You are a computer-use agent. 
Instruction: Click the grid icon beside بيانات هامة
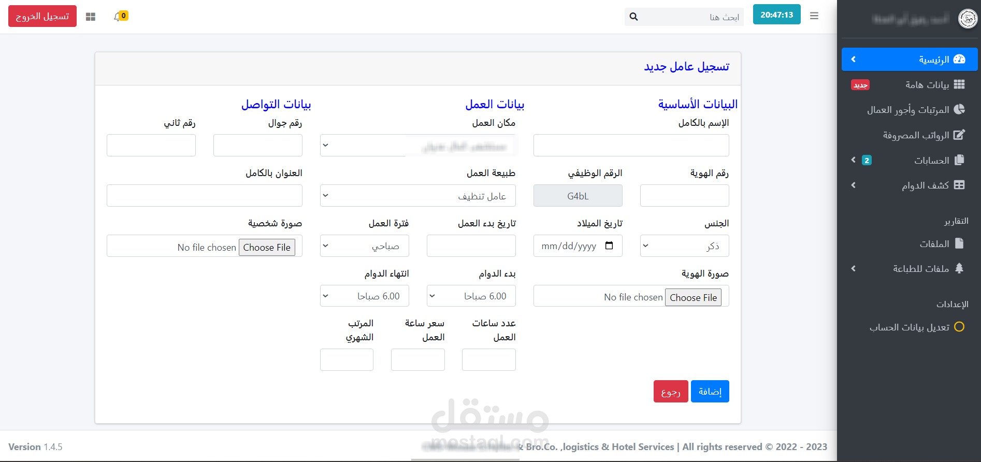point(959,84)
